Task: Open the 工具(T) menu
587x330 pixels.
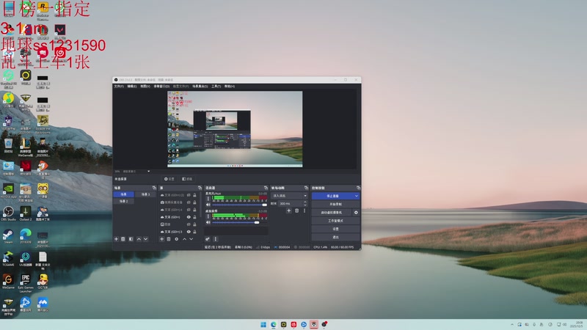Action: click(216, 86)
